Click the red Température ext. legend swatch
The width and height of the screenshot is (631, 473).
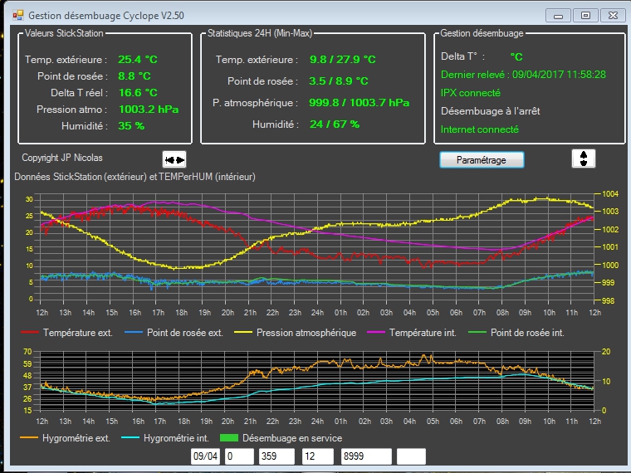point(29,332)
